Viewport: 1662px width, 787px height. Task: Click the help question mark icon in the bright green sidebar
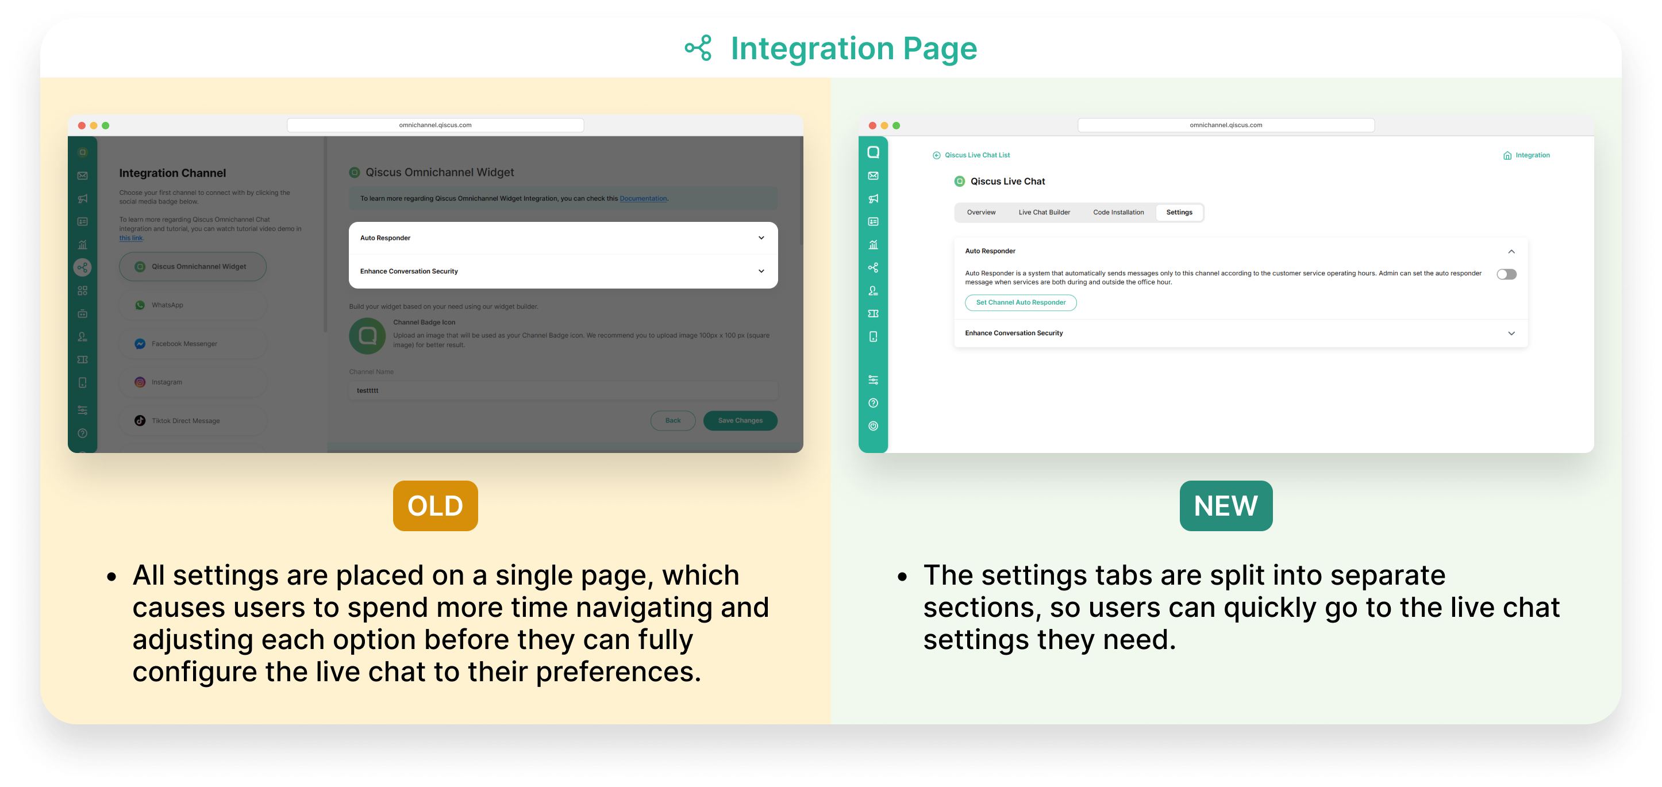coord(873,403)
